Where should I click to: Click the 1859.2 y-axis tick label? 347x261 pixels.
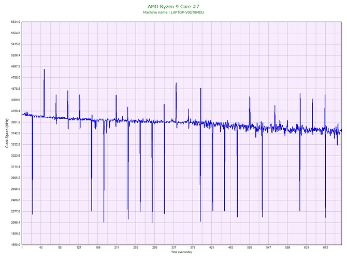[16, 233]
